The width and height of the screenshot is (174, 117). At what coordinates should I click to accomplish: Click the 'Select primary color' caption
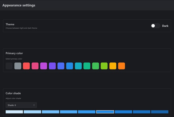coord(14,59)
